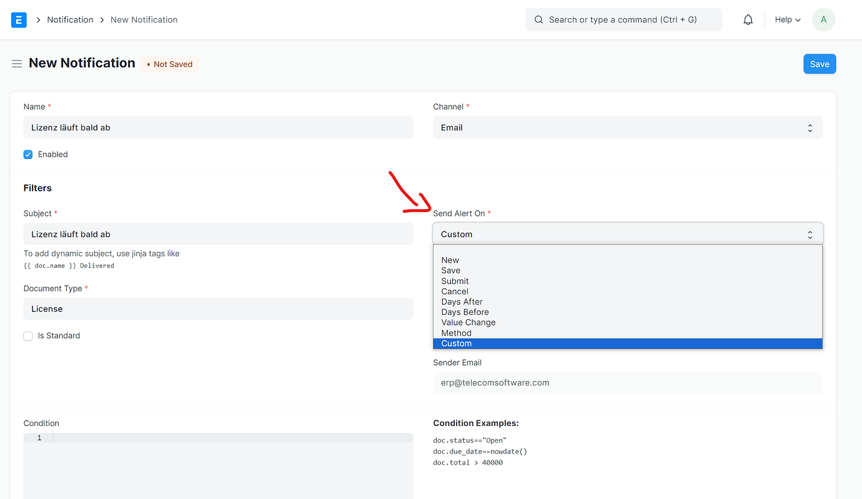Click the blue Save button
The image size is (862, 499).
[x=820, y=64]
